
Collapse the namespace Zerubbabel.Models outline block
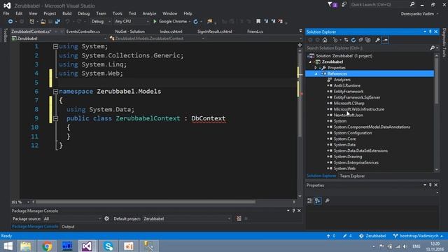pyautogui.click(x=55, y=92)
